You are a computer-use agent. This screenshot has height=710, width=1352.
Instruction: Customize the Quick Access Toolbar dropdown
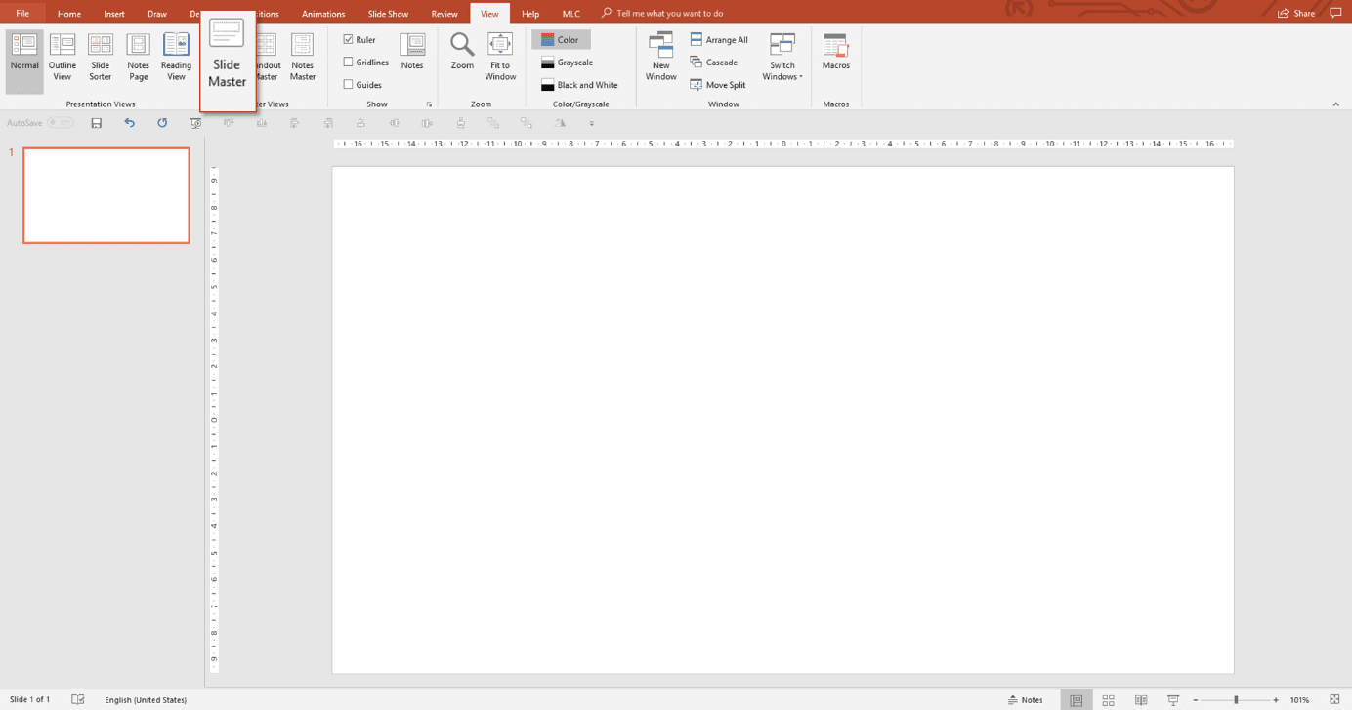coord(591,123)
